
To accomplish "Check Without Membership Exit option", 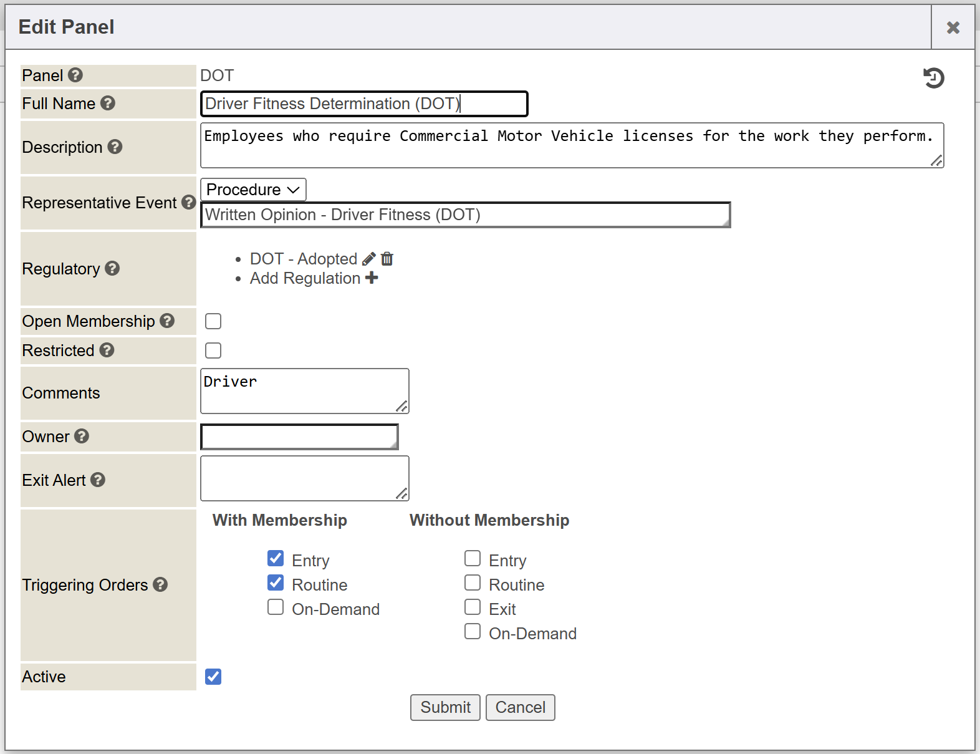I will tap(473, 607).
